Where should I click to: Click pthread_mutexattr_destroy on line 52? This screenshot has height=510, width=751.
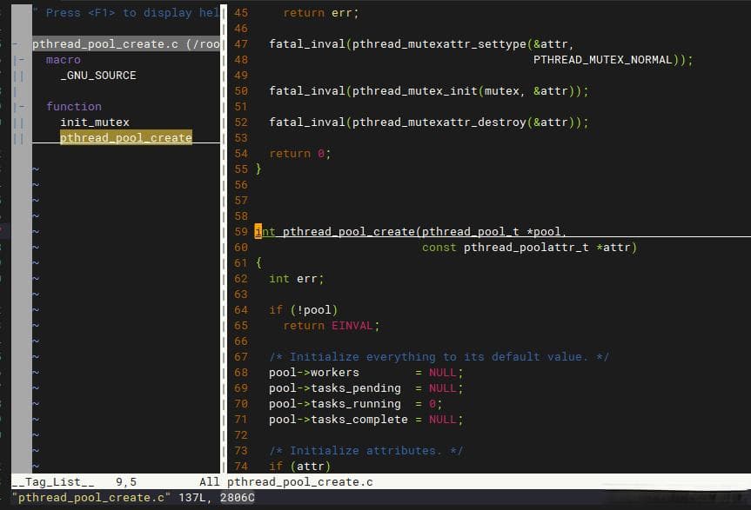439,123
